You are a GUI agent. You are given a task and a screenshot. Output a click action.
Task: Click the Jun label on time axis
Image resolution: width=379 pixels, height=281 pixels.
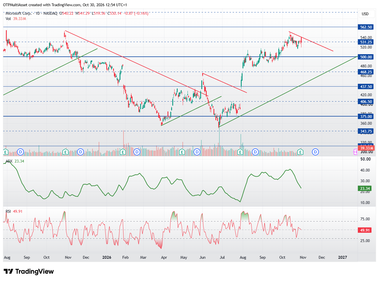[x=202, y=257]
